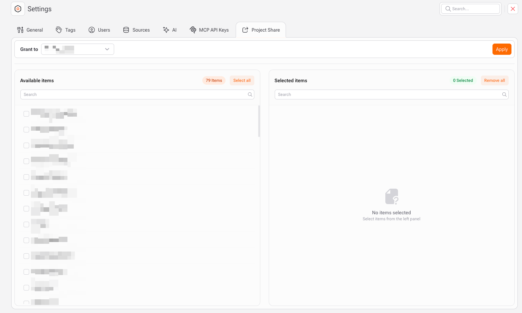Click the Available items list scrollbar

tap(259, 121)
